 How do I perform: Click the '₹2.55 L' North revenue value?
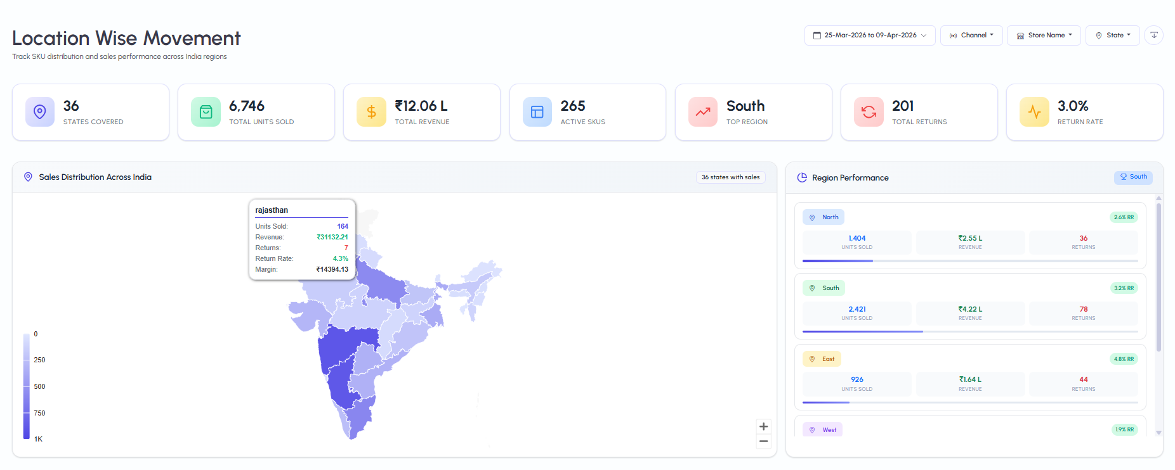pos(970,238)
